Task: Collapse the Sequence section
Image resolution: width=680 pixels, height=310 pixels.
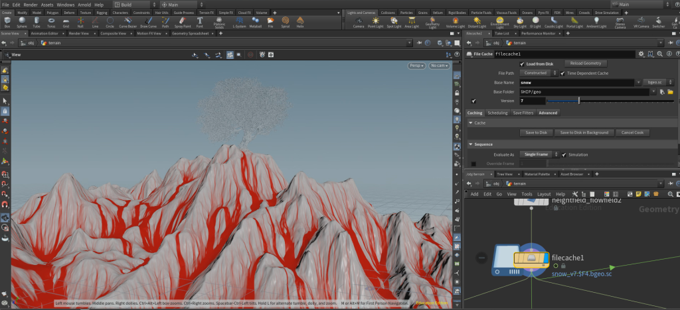Action: 471,144
